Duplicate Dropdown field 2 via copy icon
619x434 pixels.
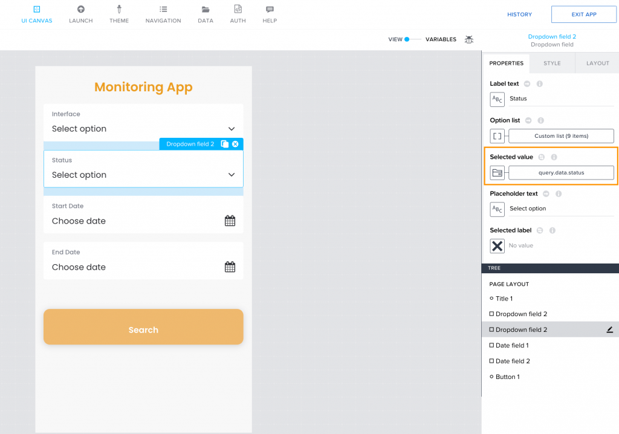(x=225, y=144)
